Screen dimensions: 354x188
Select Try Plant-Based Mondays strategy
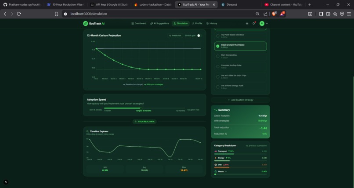tap(240, 36)
